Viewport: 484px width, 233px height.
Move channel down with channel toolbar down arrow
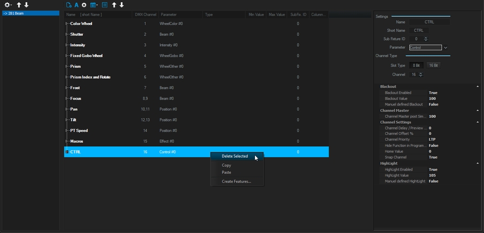(122, 5)
